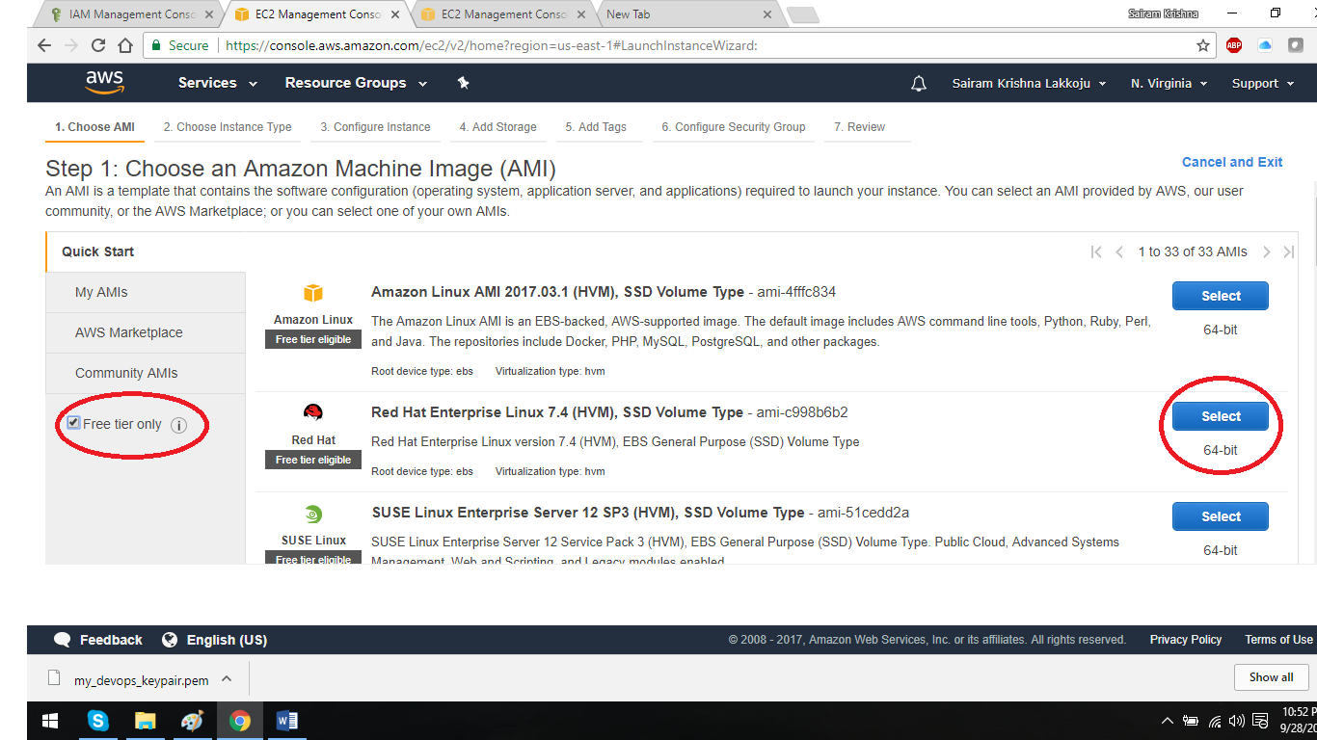1317x740 pixels.
Task: Open language selector English (US)
Action: coord(214,640)
